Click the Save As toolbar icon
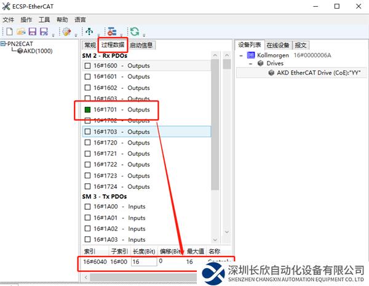Screen dimensions: 369x286 click(44, 31)
